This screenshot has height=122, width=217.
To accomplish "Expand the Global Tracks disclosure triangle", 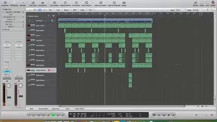I will coord(27,16).
